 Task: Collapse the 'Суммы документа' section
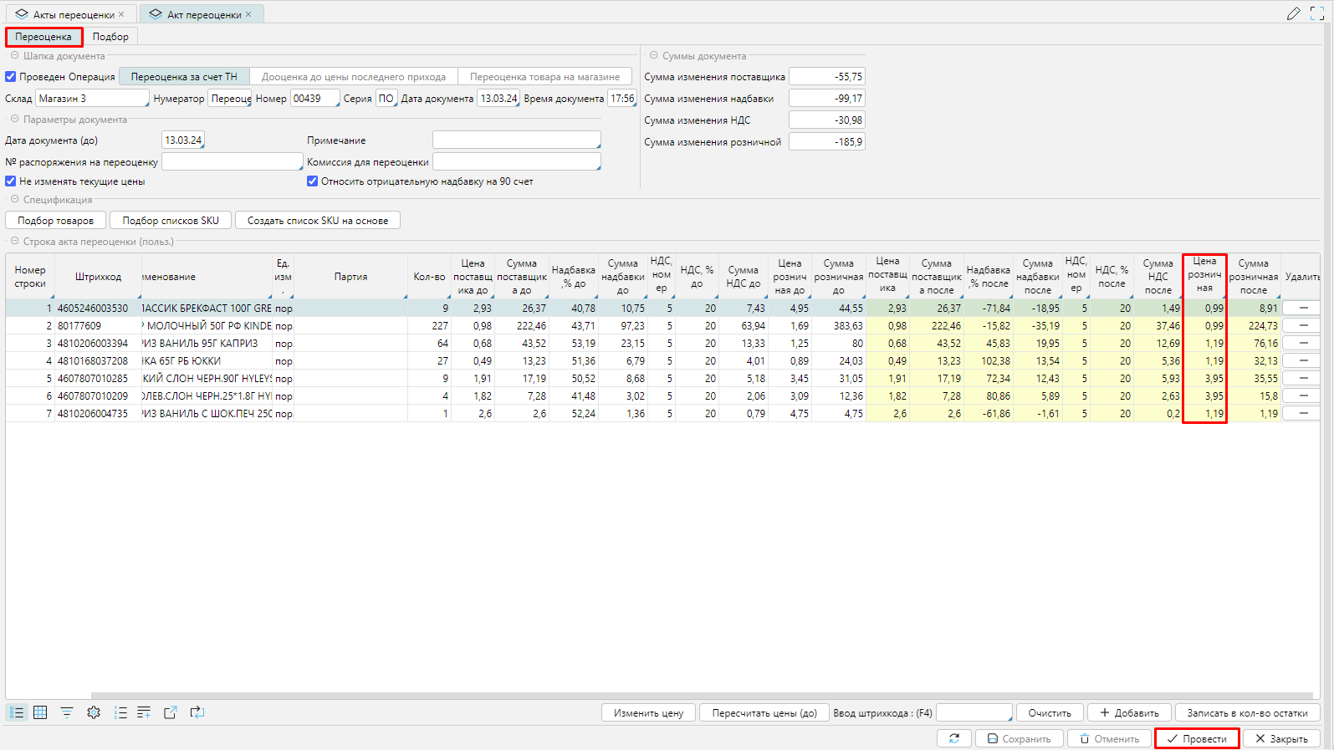pos(653,56)
